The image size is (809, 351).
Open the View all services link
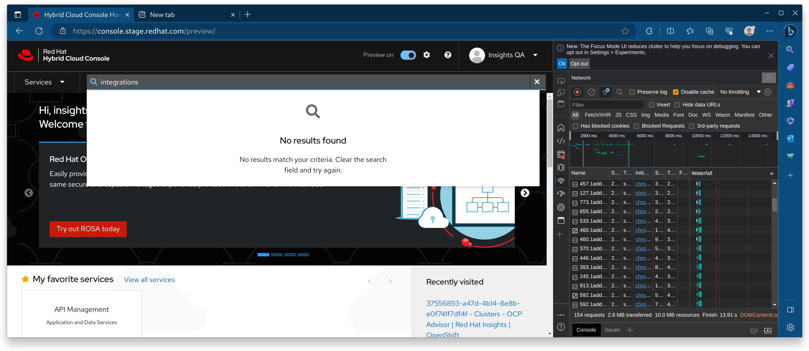(149, 280)
